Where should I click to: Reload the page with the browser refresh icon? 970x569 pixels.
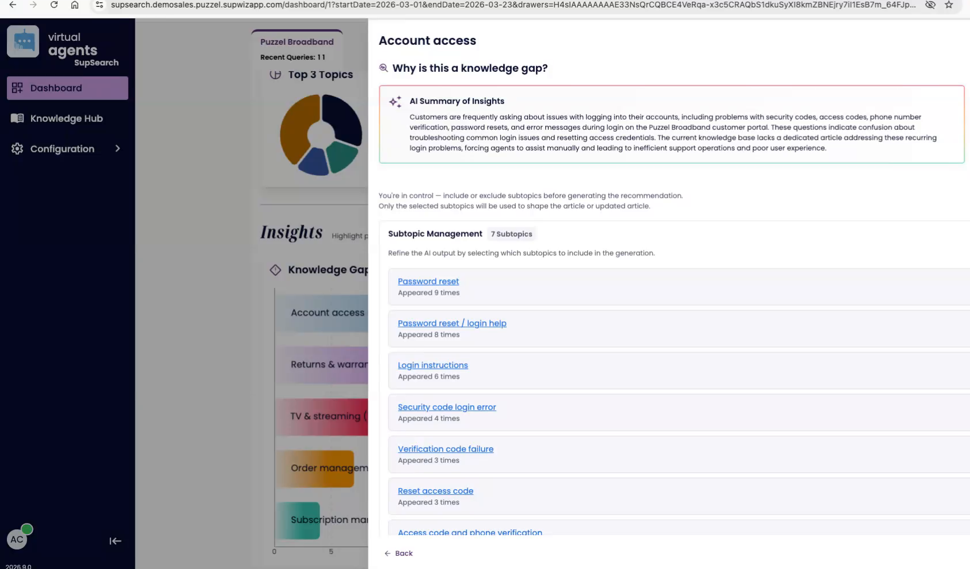pos(54,5)
